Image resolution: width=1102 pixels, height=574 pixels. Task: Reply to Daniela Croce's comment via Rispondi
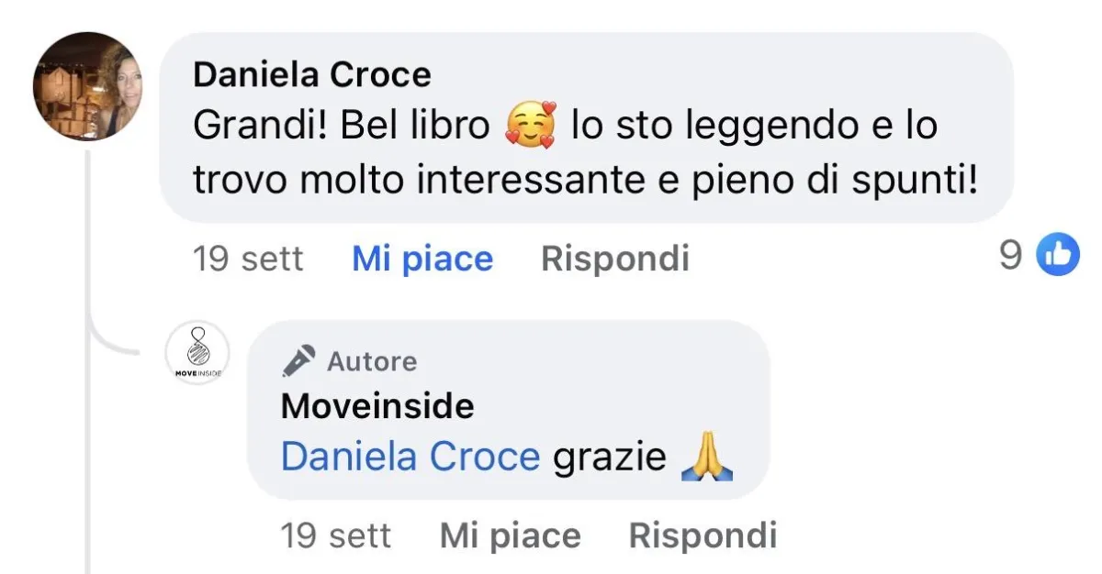click(615, 259)
